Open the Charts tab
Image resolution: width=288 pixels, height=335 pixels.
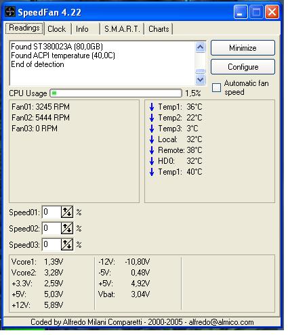[159, 29]
